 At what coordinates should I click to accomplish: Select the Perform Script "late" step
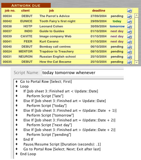(45, 96)
